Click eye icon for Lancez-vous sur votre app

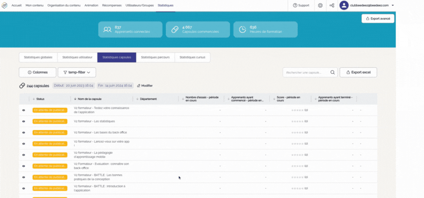click(x=24, y=144)
